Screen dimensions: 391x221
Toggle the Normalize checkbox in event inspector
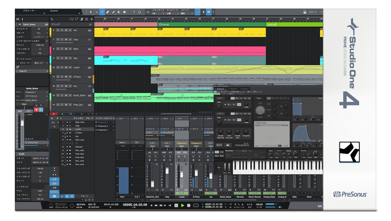coord(47,187)
